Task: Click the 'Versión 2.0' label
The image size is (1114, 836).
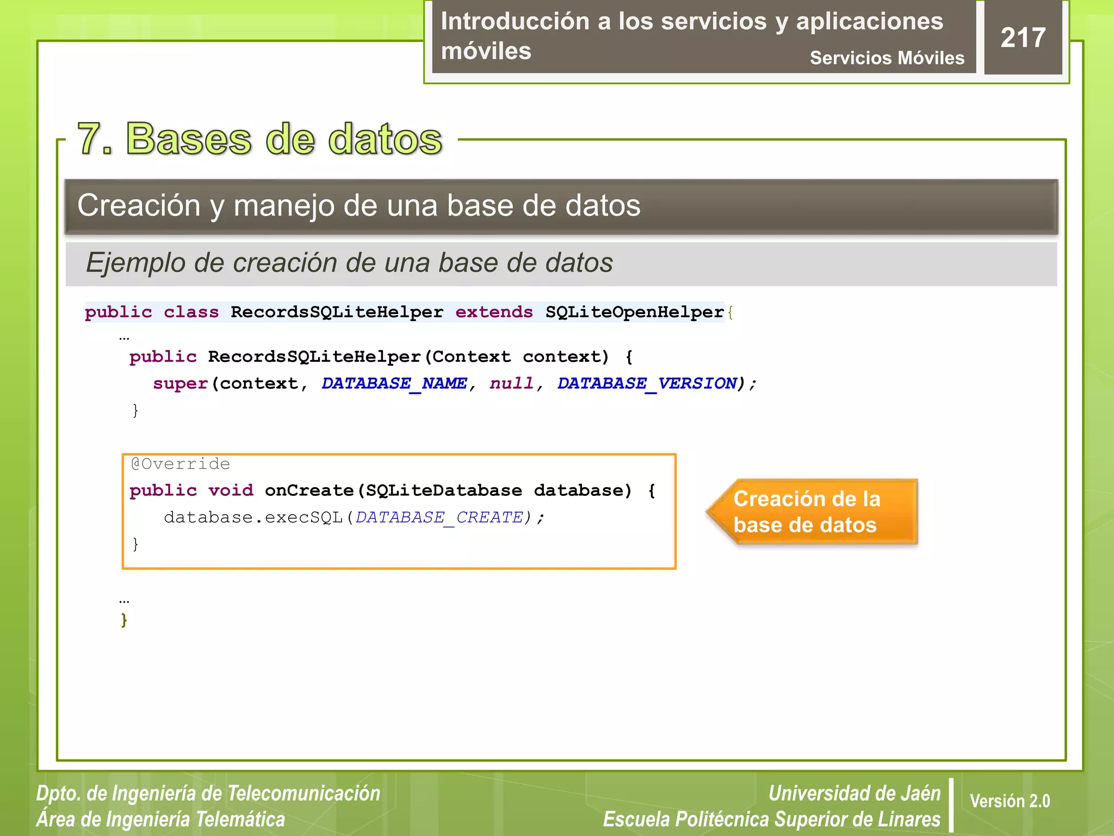Action: click(1010, 801)
